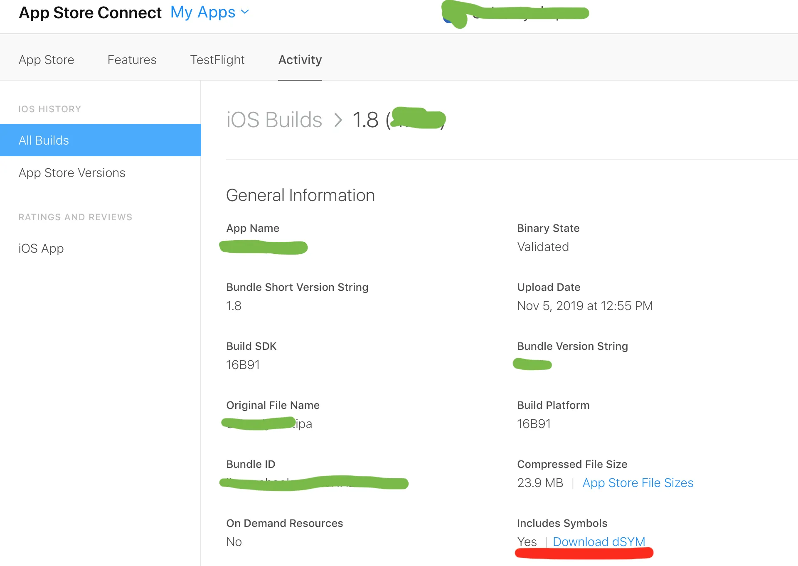Switch to the App Store tab

(46, 59)
